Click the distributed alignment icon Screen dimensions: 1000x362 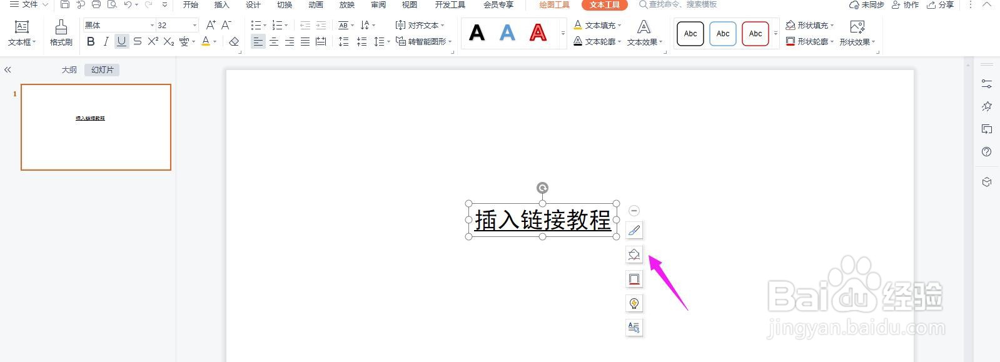(x=321, y=41)
